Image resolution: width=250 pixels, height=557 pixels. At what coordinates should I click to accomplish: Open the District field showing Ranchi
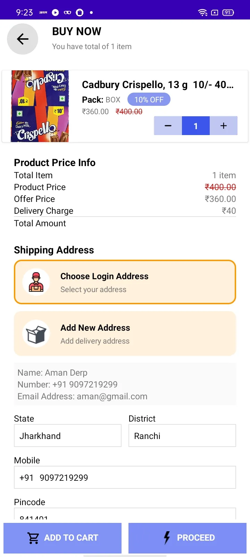tap(182, 436)
